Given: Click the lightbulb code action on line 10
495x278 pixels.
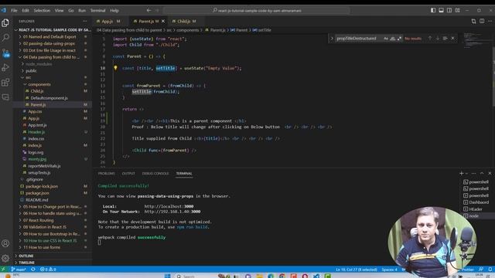Looking at the screenshot, I should tap(115, 68).
